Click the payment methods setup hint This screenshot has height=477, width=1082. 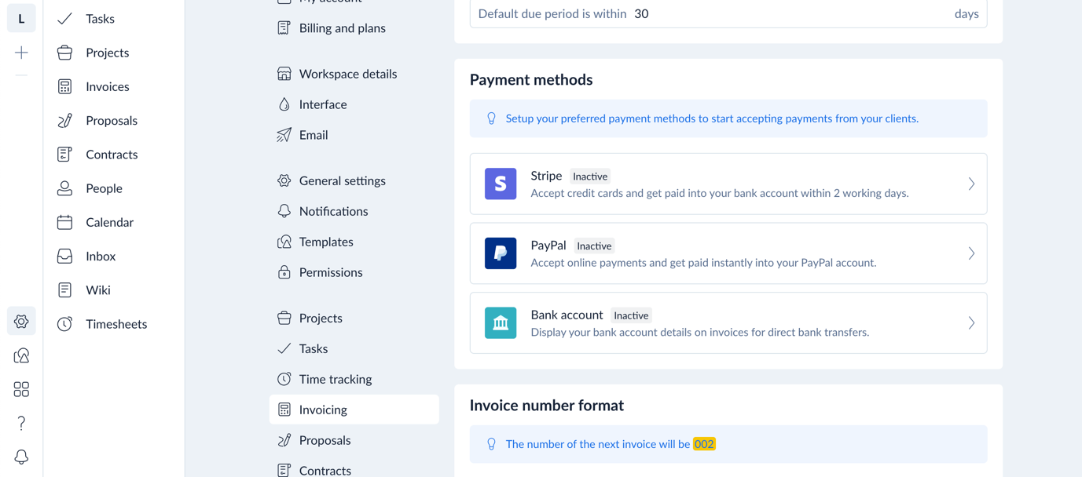coord(712,118)
